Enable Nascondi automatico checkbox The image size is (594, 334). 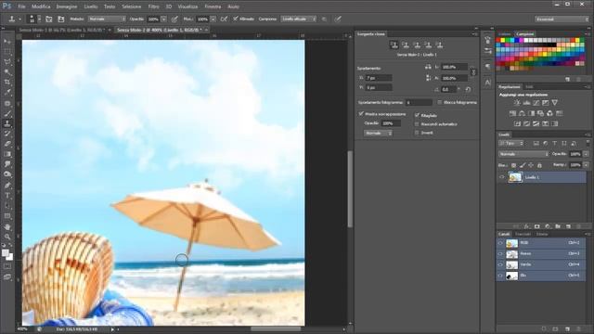pyautogui.click(x=417, y=123)
